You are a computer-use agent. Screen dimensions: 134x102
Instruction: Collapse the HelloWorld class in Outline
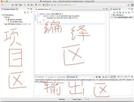click(112, 15)
